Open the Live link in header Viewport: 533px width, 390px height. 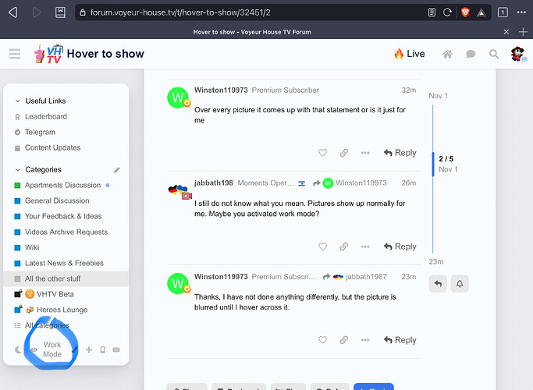(409, 54)
